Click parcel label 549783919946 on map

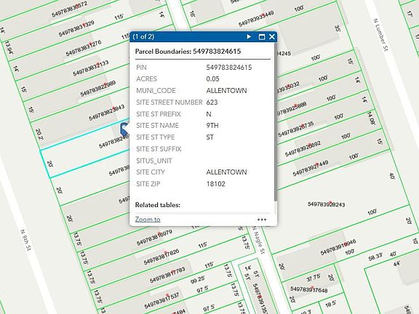(338, 247)
